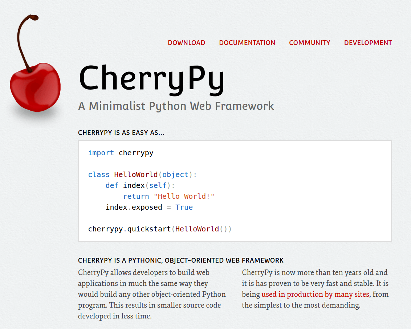411x329 pixels.
Task: Click the "Pythonic, object-oriented web framework" heading
Action: (180, 260)
